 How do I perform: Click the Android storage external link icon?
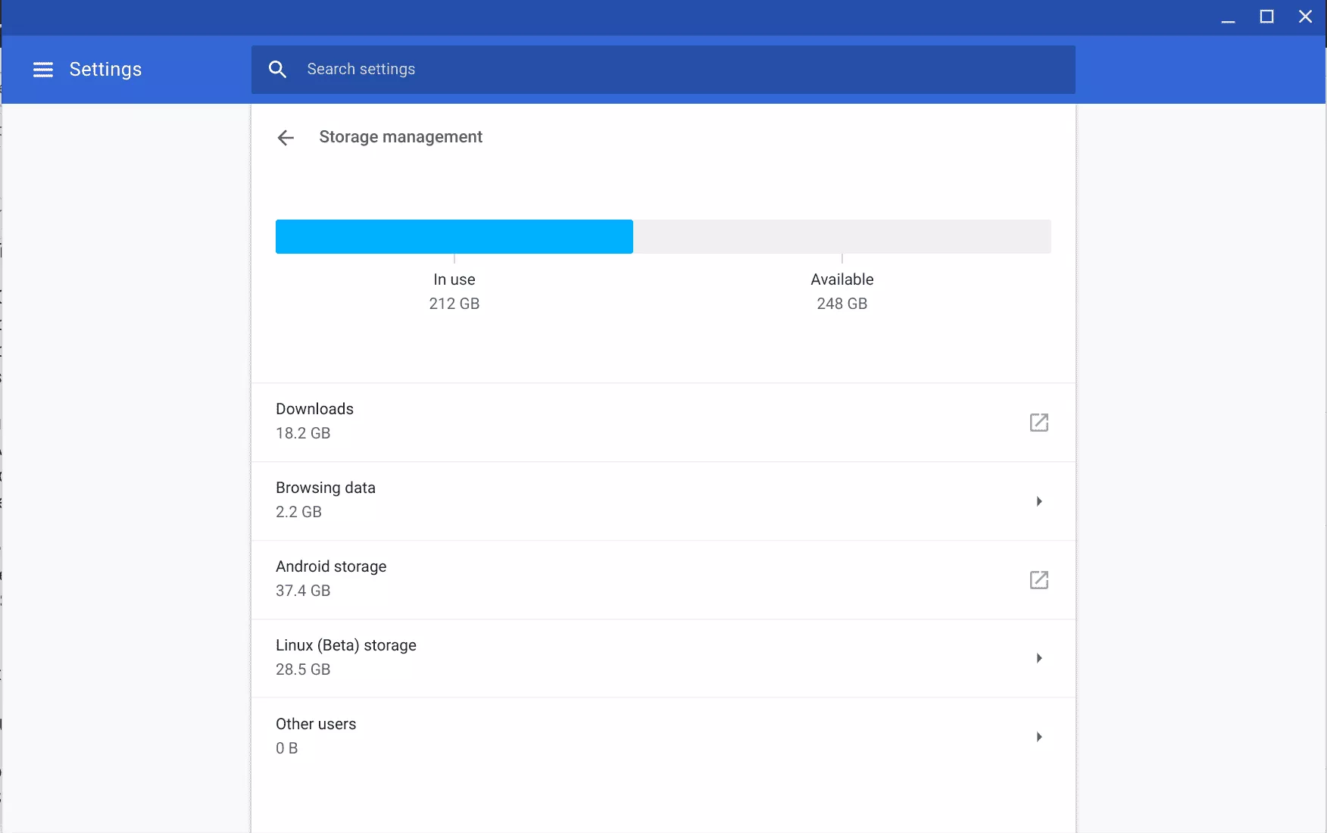point(1038,580)
